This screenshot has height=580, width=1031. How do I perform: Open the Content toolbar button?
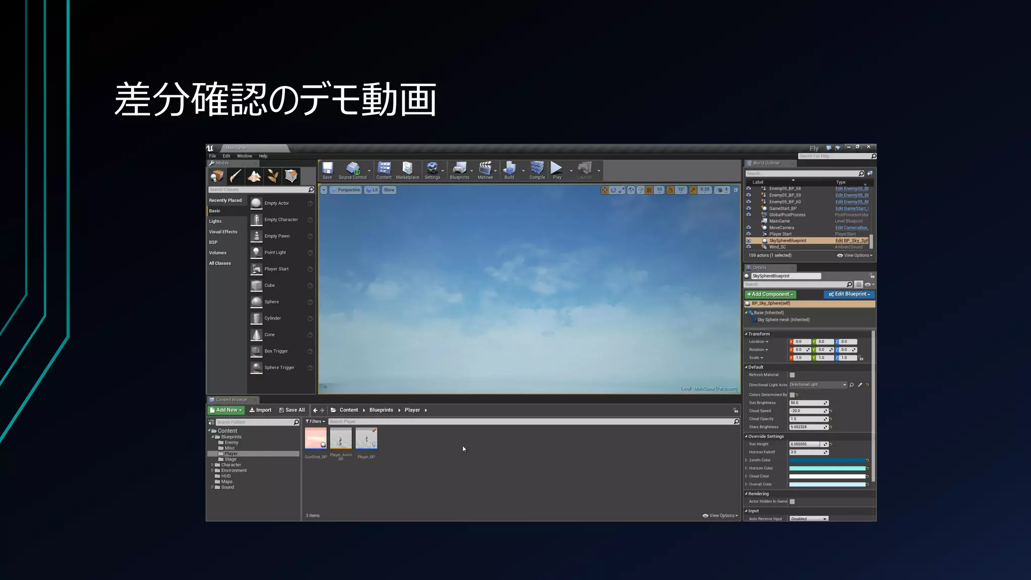tap(384, 171)
